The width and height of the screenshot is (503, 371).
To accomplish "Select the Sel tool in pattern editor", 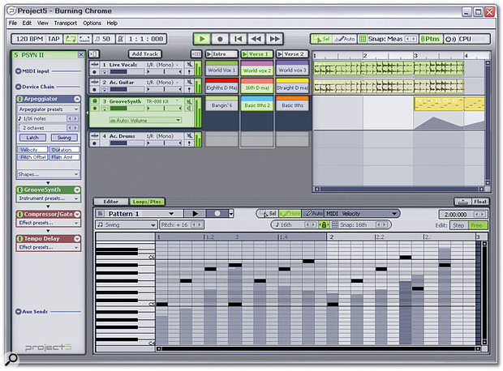I will click(x=269, y=214).
